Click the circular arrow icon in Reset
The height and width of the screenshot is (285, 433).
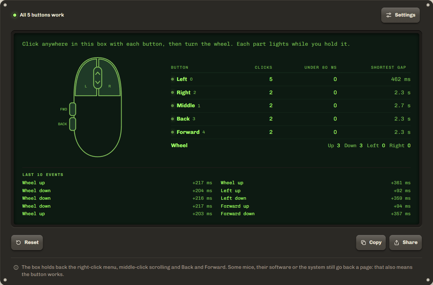(x=19, y=243)
